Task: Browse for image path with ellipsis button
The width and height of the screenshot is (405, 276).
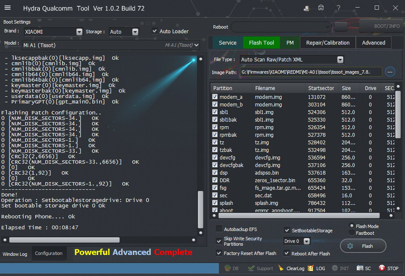Action: coord(390,72)
